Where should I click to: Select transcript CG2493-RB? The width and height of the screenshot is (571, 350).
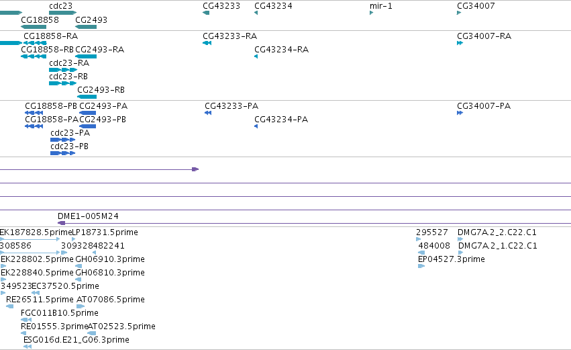pos(101,90)
